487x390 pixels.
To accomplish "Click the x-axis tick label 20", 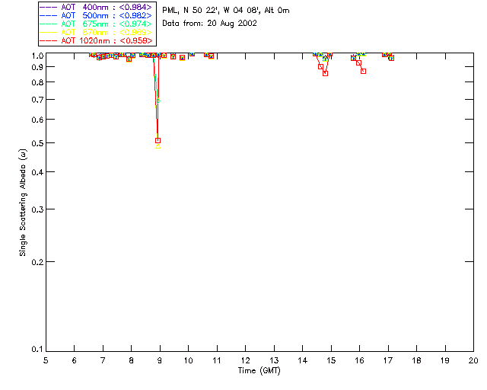I will [x=473, y=360].
